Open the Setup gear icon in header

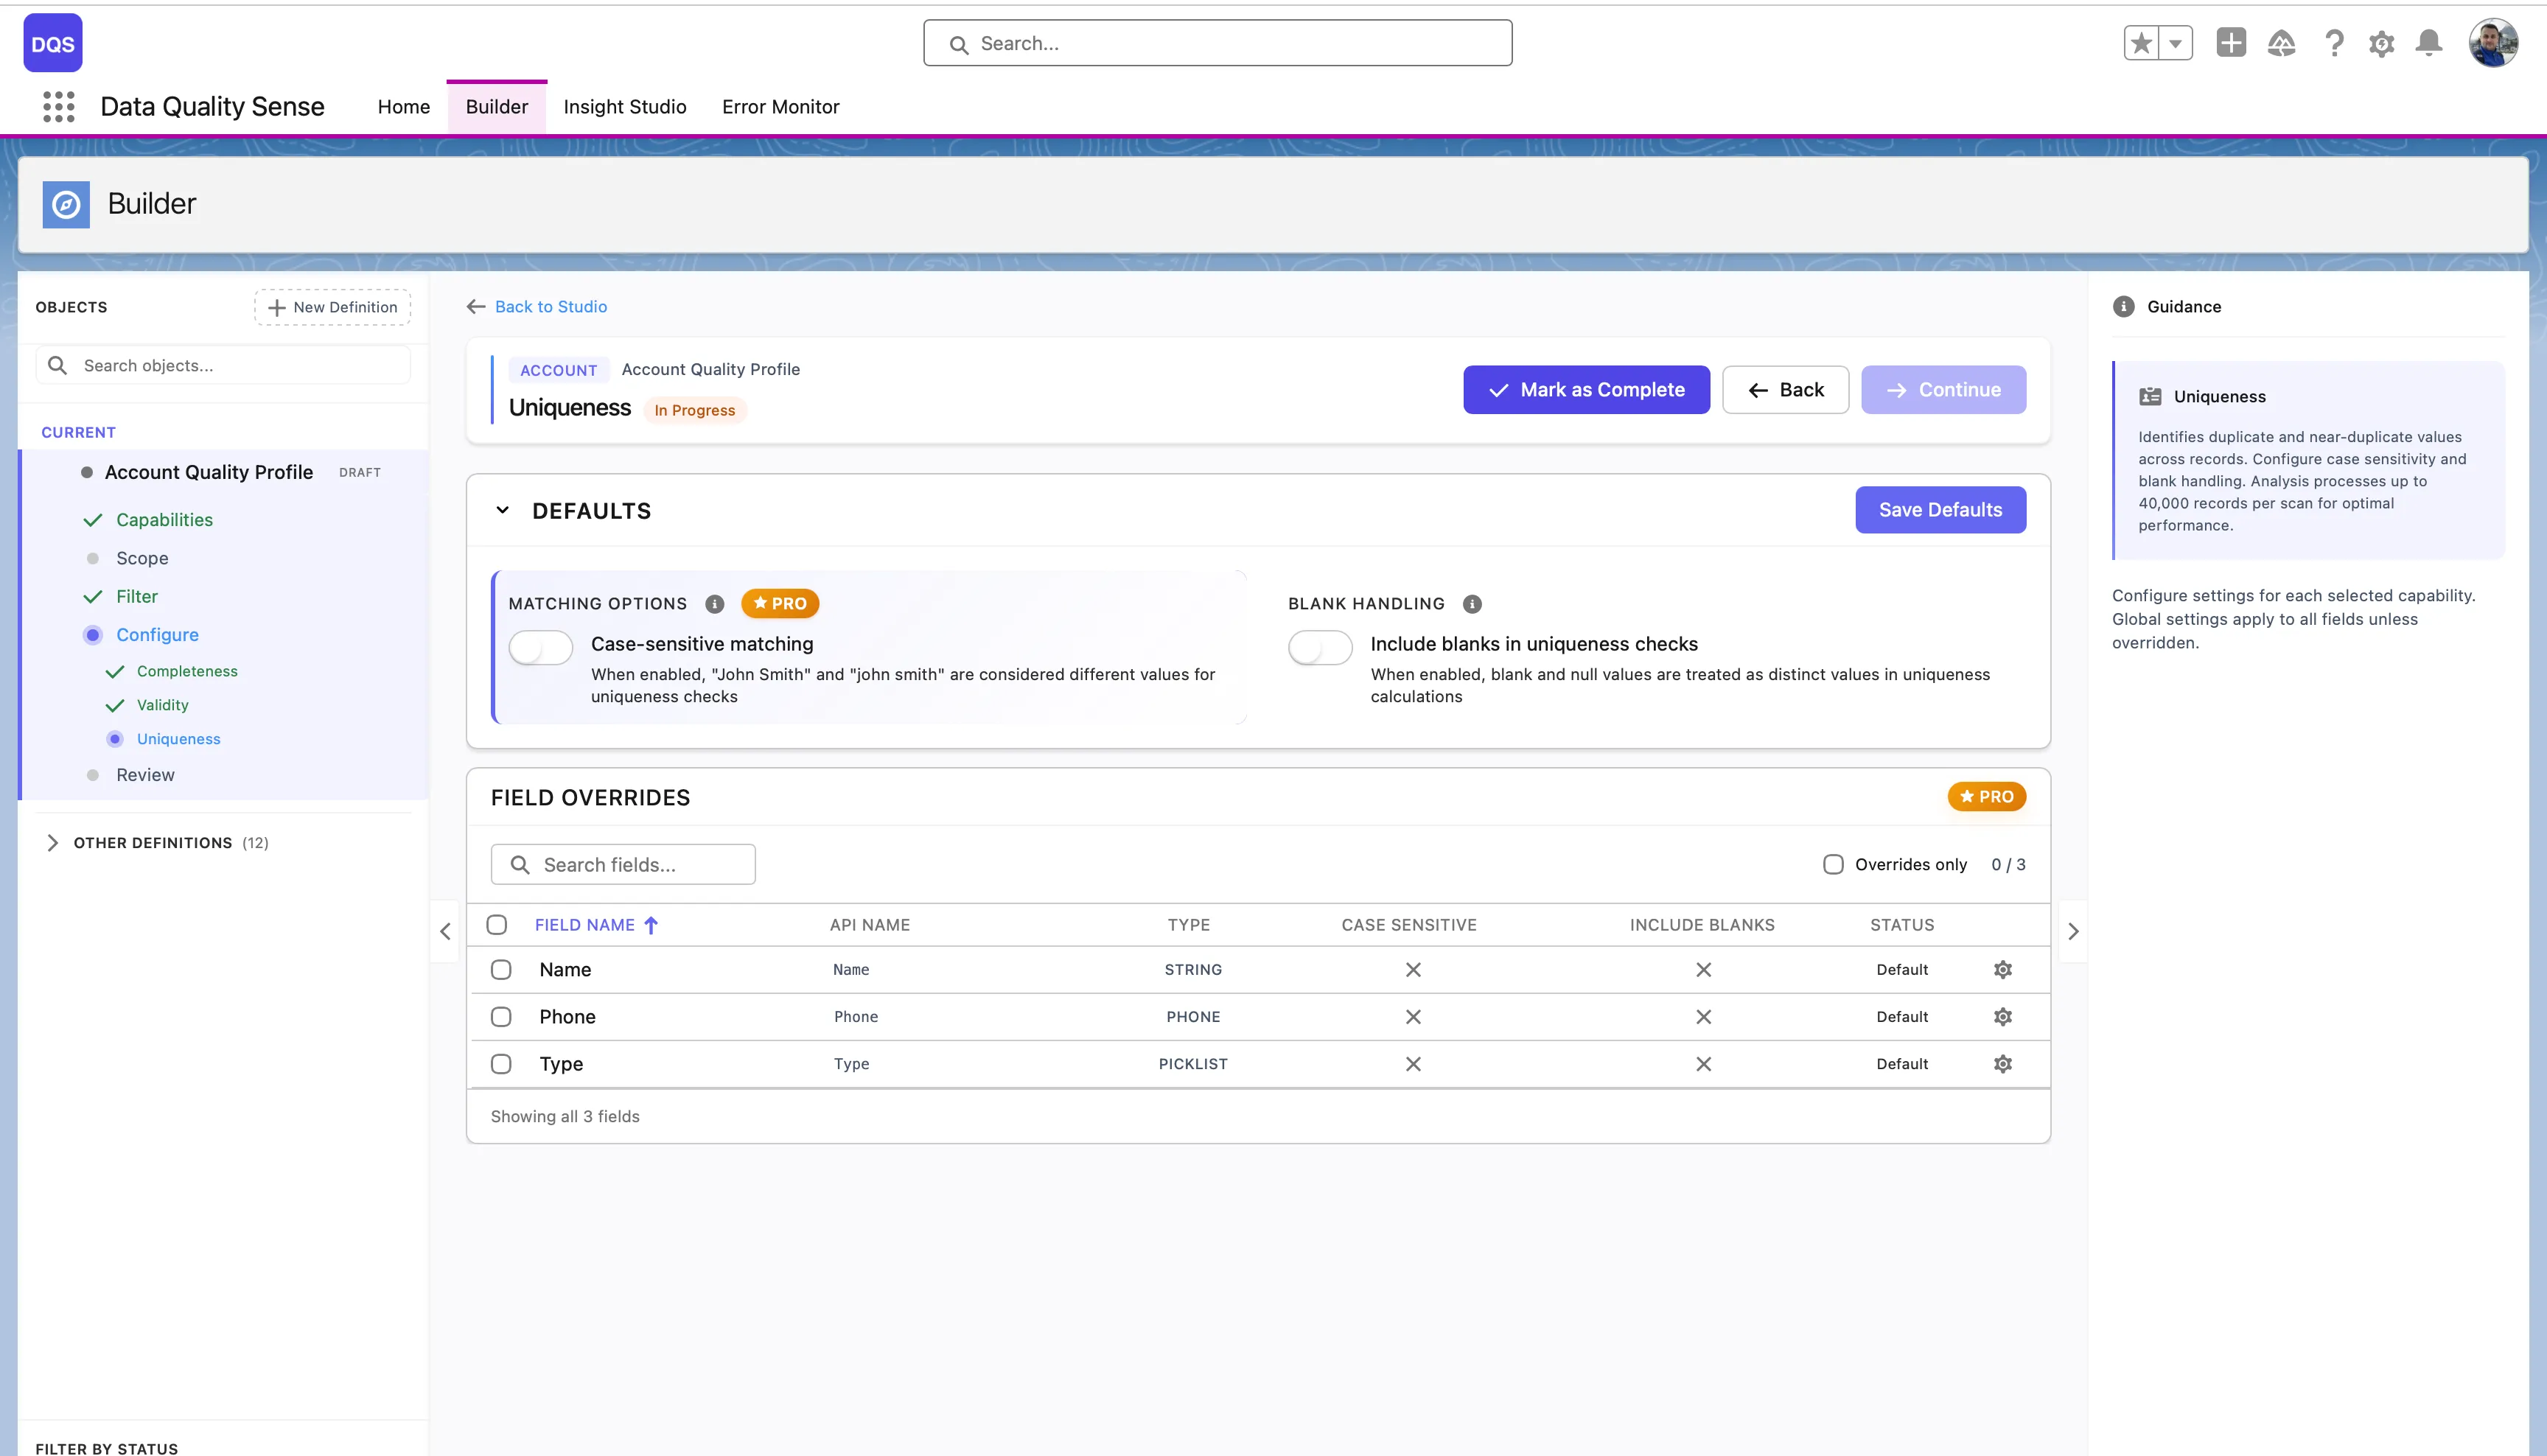pyautogui.click(x=2381, y=44)
